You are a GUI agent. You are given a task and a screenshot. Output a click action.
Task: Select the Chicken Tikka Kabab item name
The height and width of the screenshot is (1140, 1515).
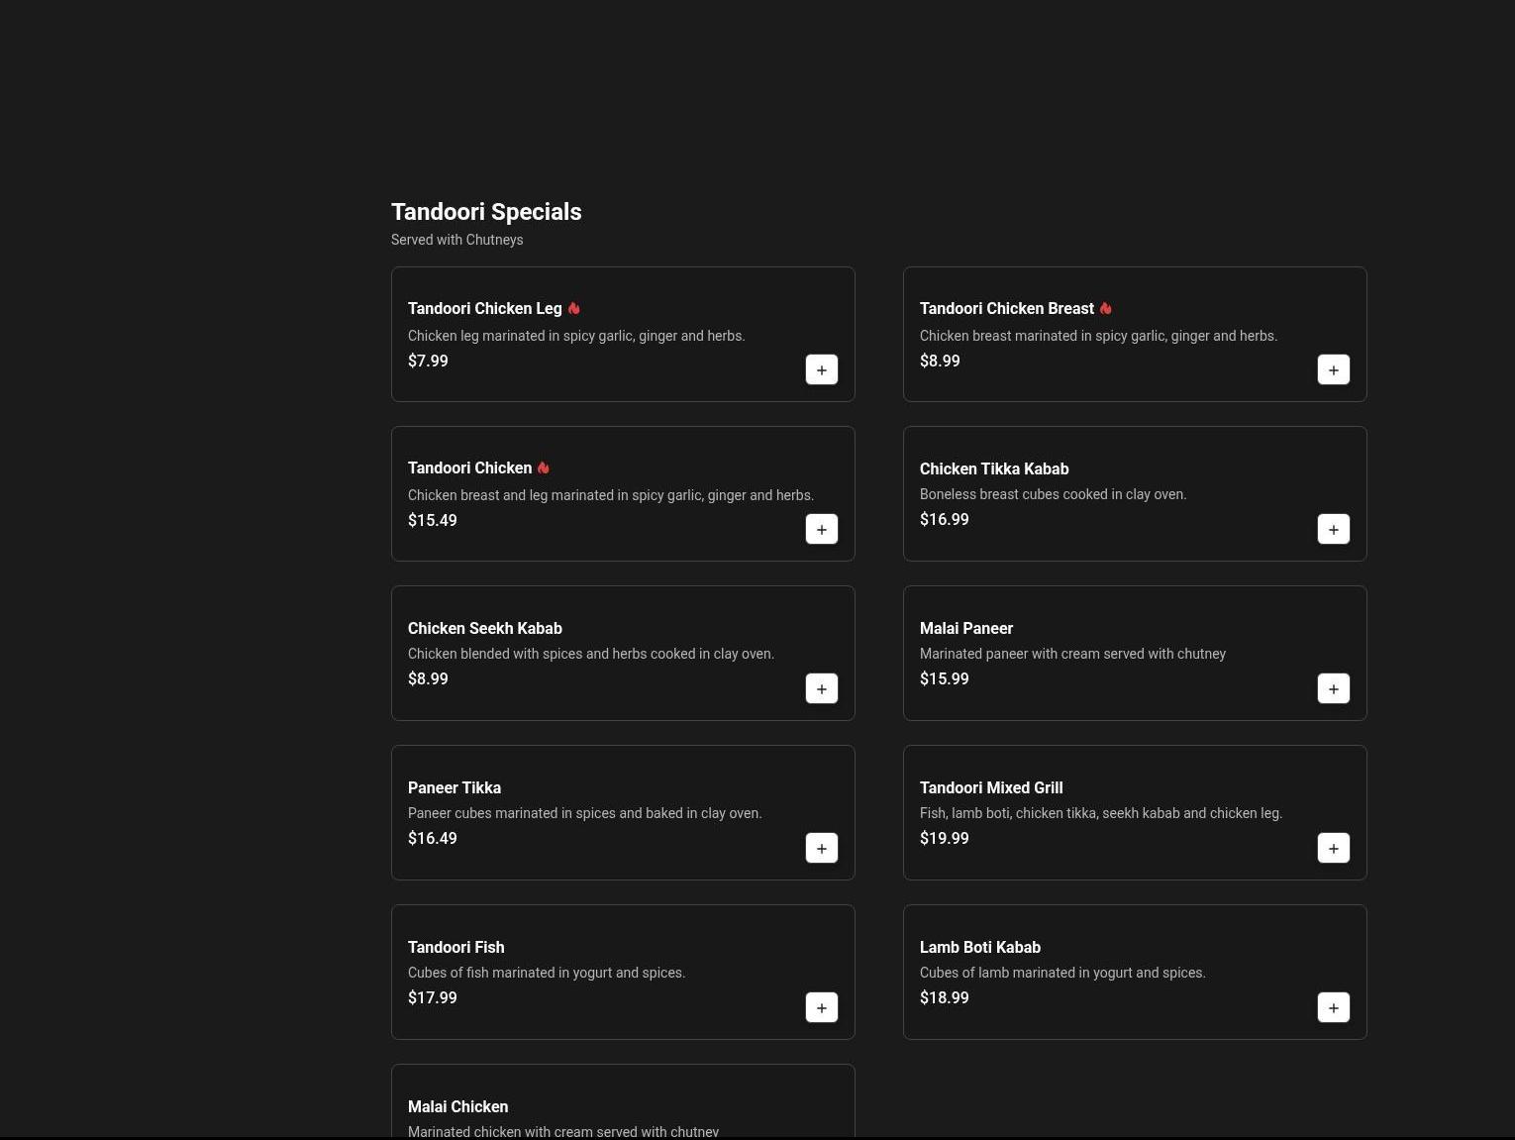click(x=993, y=468)
